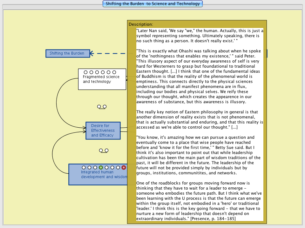Viewport: 305px width, 228px height.
Task: Click the Description label of the popup
Action: [x=141, y=24]
